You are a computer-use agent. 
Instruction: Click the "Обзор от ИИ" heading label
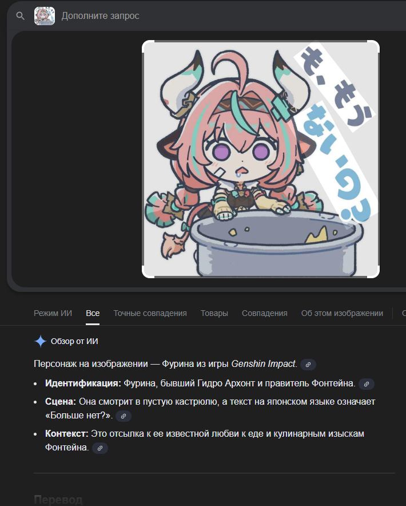[x=74, y=341]
